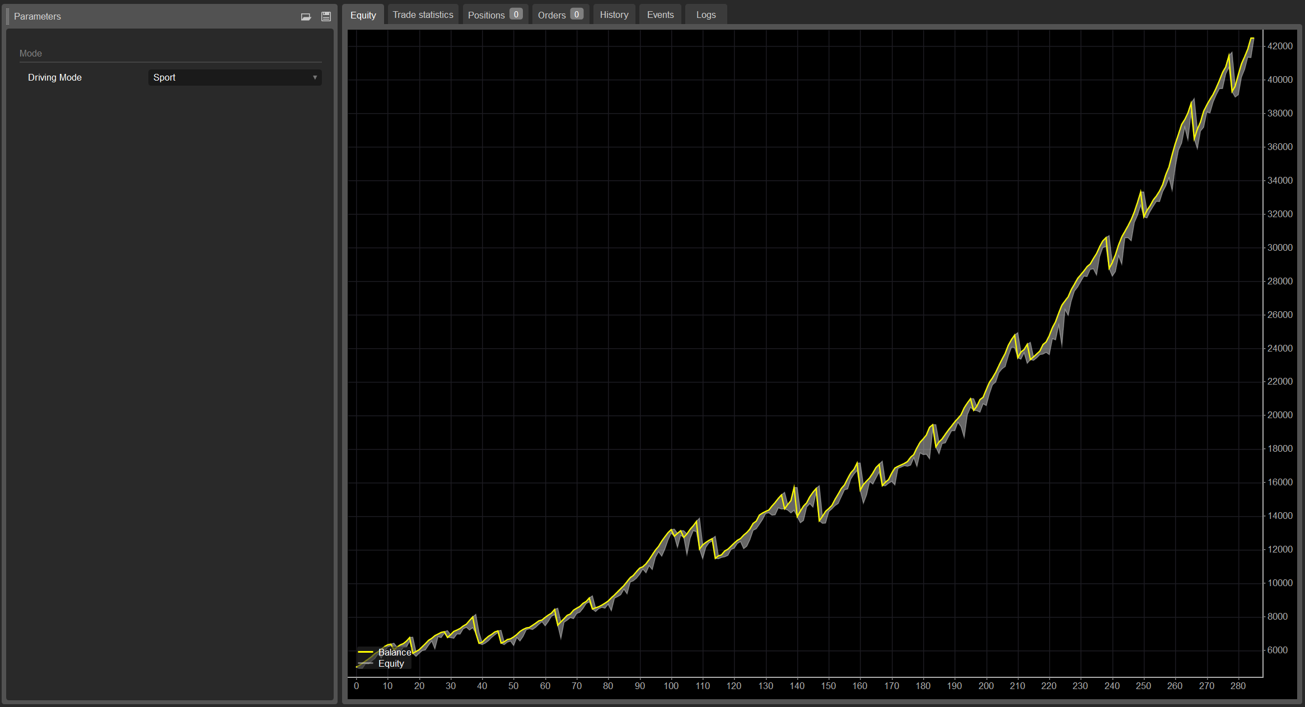Image resolution: width=1305 pixels, height=707 pixels.
Task: Select the History tab
Action: pos(614,15)
